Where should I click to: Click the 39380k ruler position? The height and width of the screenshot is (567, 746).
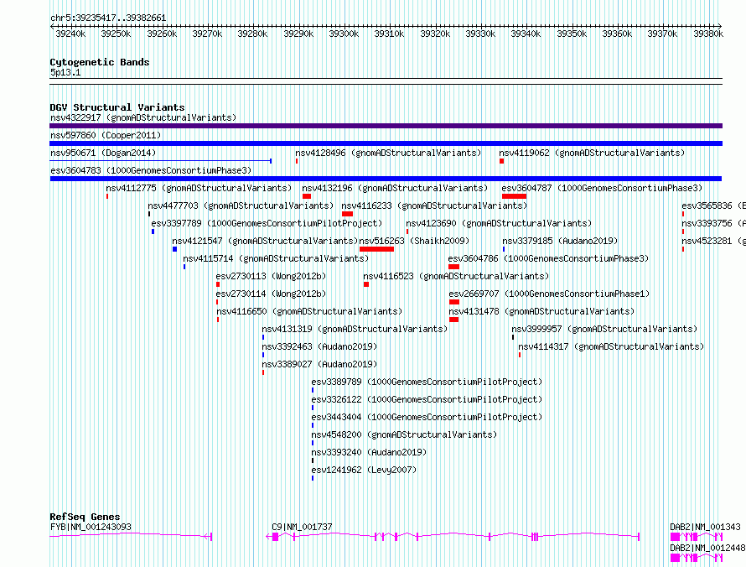[708, 34]
